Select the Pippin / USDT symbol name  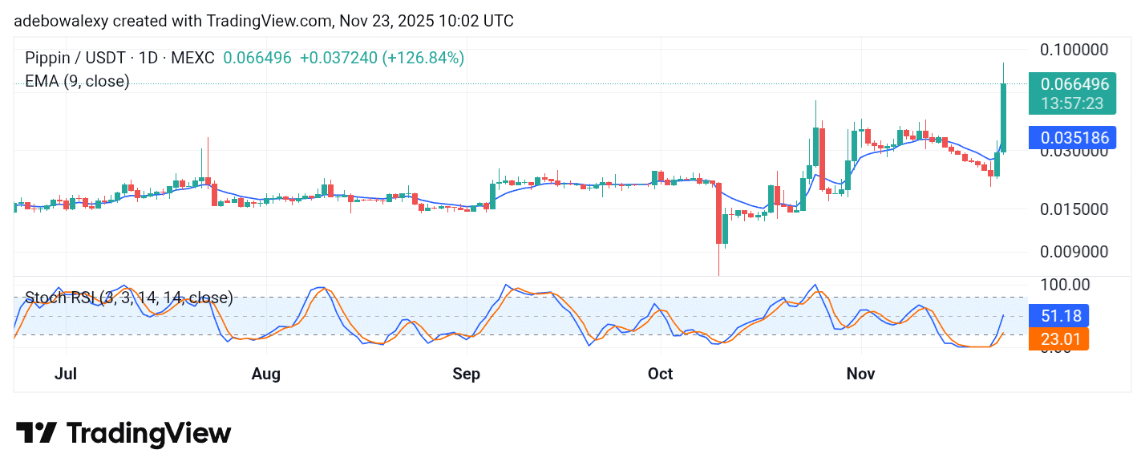click(x=77, y=58)
